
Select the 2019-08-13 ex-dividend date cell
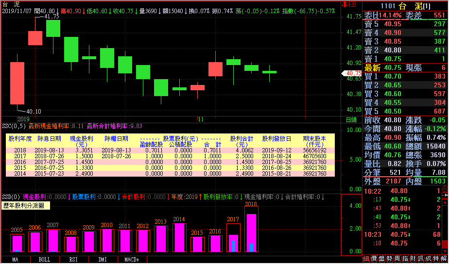(x=49, y=150)
